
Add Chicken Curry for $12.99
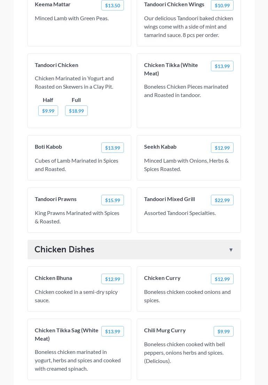tap(222, 279)
